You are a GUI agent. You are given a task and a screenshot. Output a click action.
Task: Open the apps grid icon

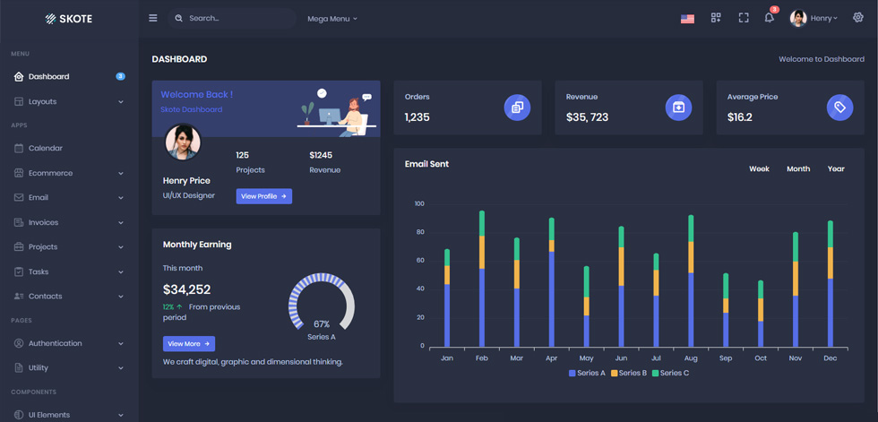716,18
